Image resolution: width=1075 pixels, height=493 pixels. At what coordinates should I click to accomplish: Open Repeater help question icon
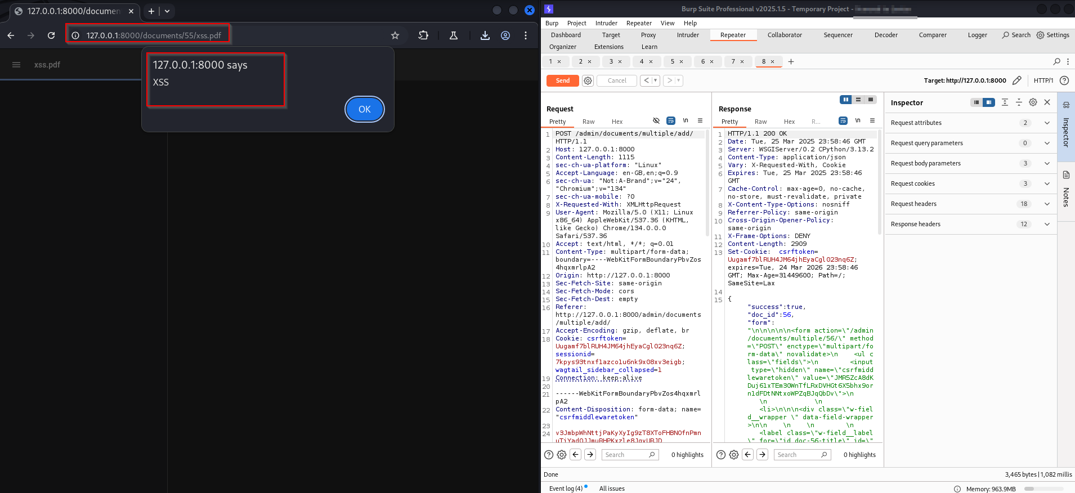pyautogui.click(x=1064, y=80)
